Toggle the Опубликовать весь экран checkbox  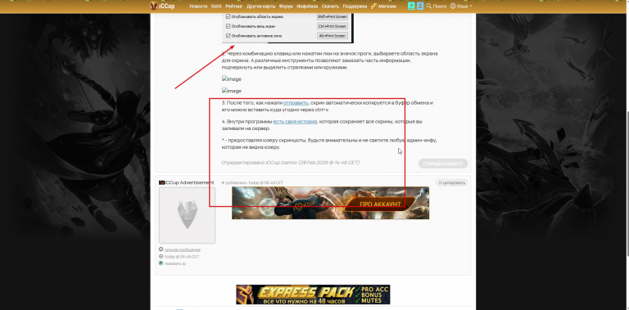tap(229, 26)
